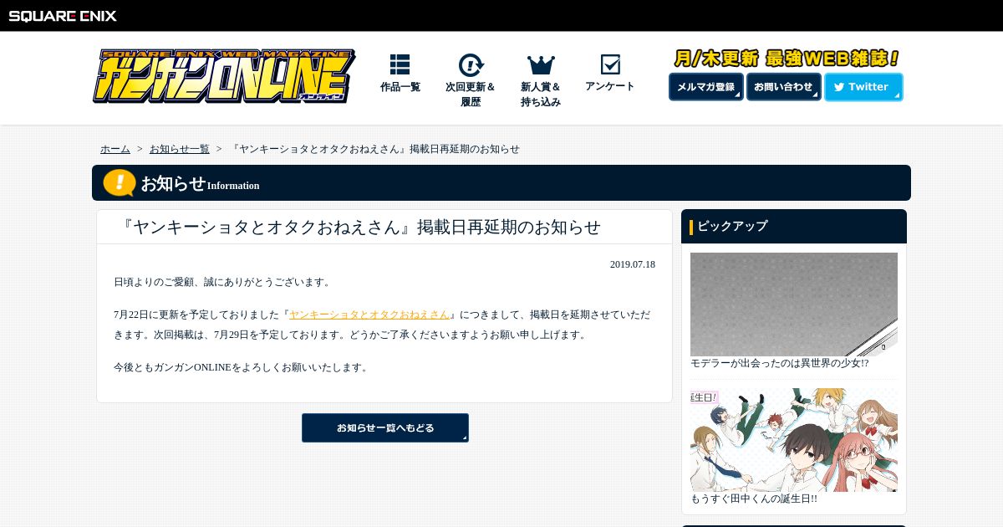Screen dimensions: 1003x527
Task: Click the 次回更新＆履歴 refresh icon
Action: click(471, 65)
